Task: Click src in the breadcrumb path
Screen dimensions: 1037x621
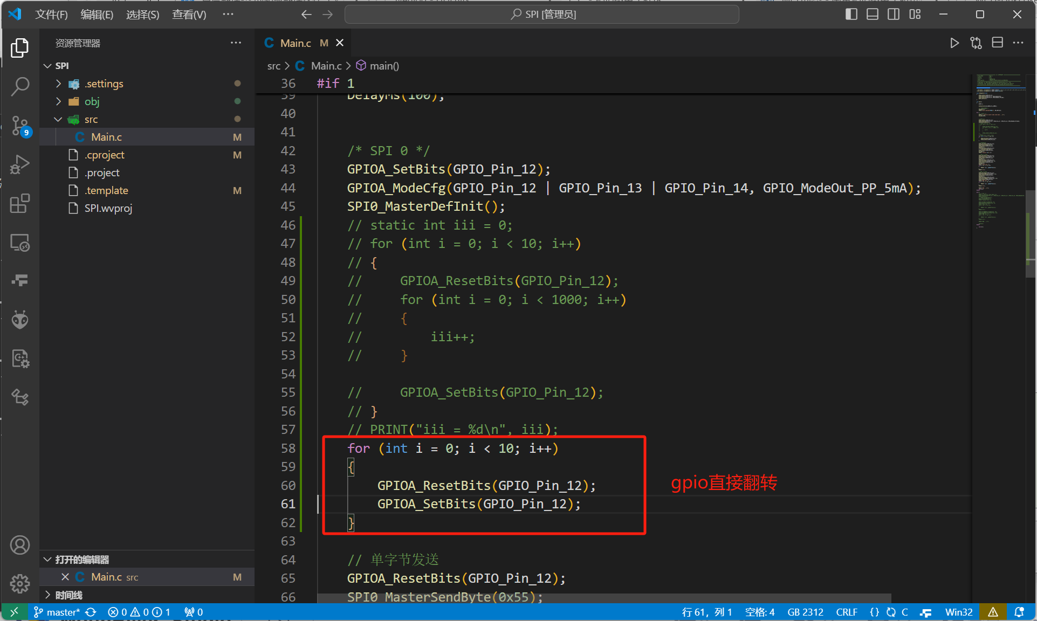Action: (x=274, y=66)
